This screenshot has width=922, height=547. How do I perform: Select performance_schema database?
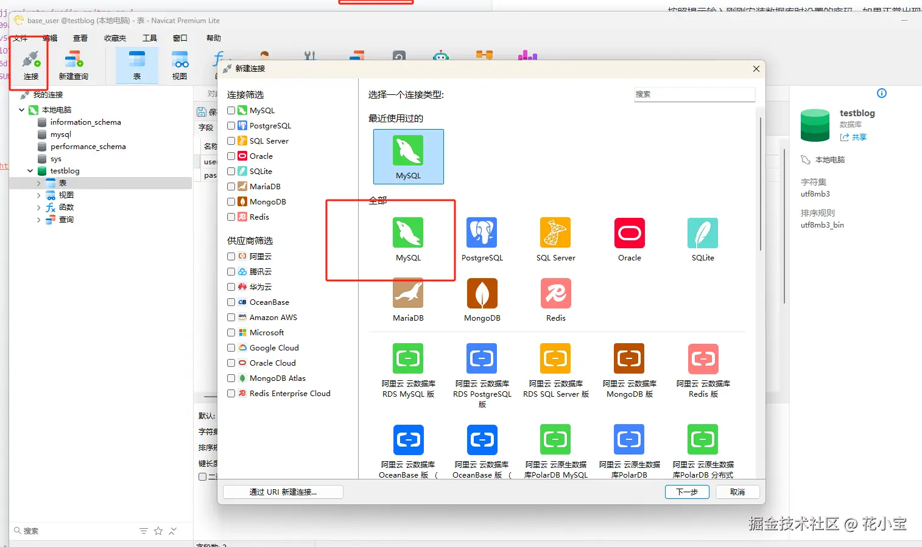pos(88,147)
